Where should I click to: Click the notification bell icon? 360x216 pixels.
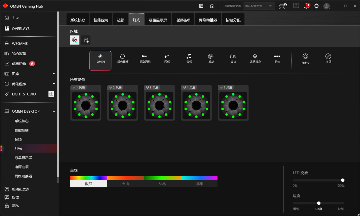click(307, 6)
